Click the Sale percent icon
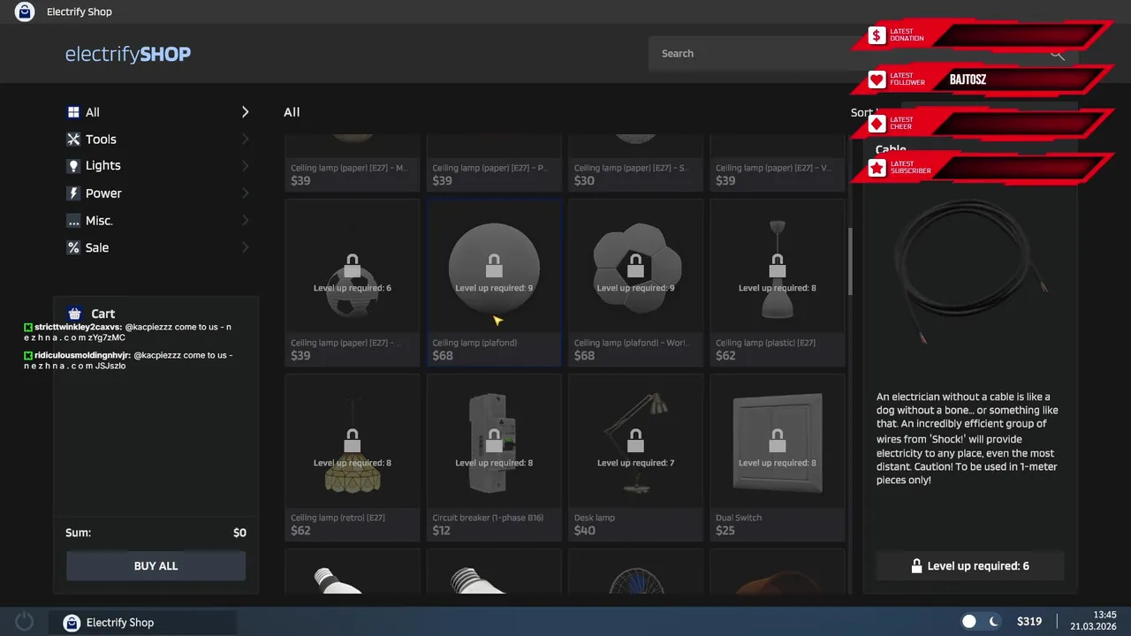Screen dimensions: 1131x636 click(73, 248)
